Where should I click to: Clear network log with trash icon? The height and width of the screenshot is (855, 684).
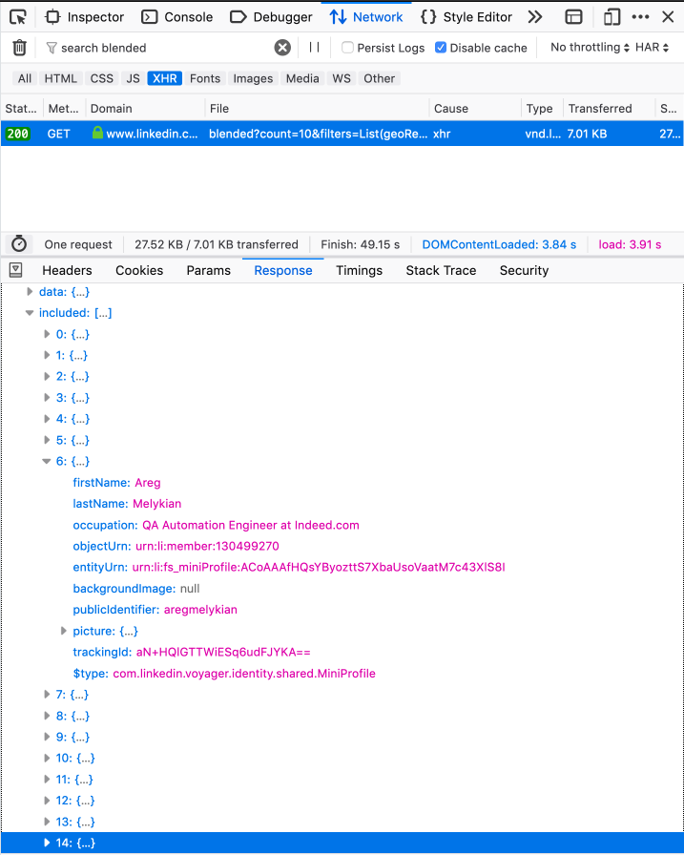[x=19, y=48]
